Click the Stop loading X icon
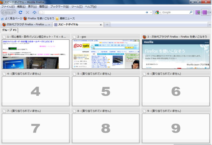 point(27,12)
